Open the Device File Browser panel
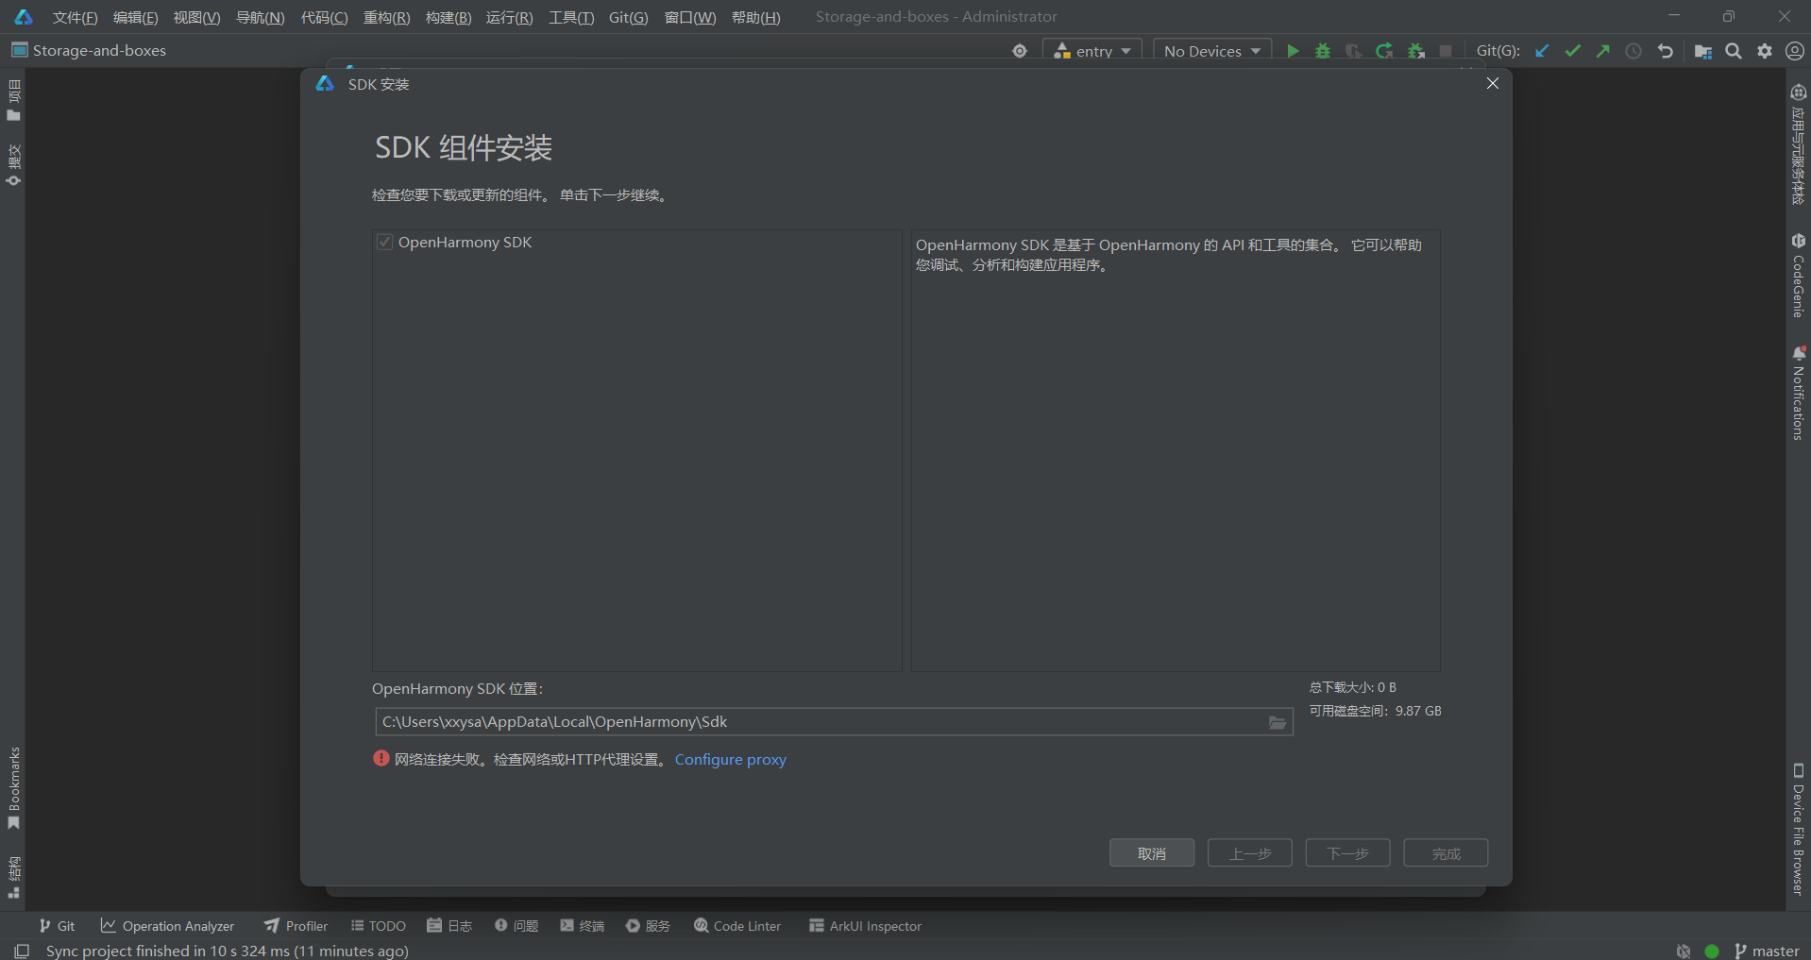This screenshot has width=1811, height=960. (1798, 829)
